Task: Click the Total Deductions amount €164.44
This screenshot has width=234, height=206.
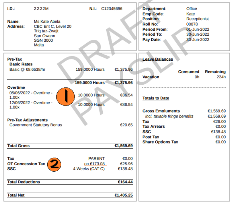Action: coord(125,182)
